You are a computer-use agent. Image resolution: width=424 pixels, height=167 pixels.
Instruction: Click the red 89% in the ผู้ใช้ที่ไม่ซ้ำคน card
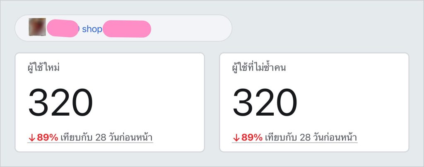pyautogui.click(x=252, y=138)
